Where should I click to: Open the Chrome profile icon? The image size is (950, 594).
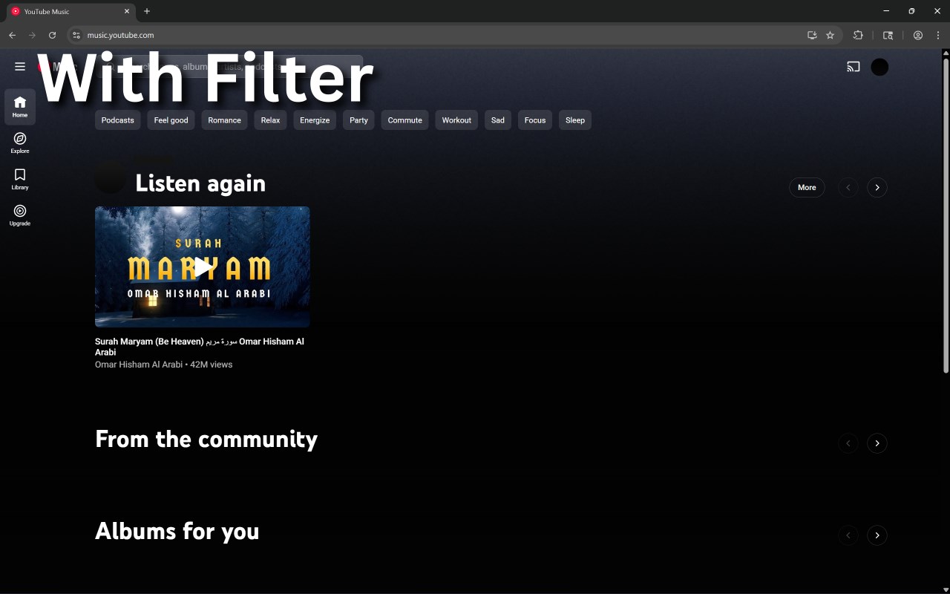[918, 35]
